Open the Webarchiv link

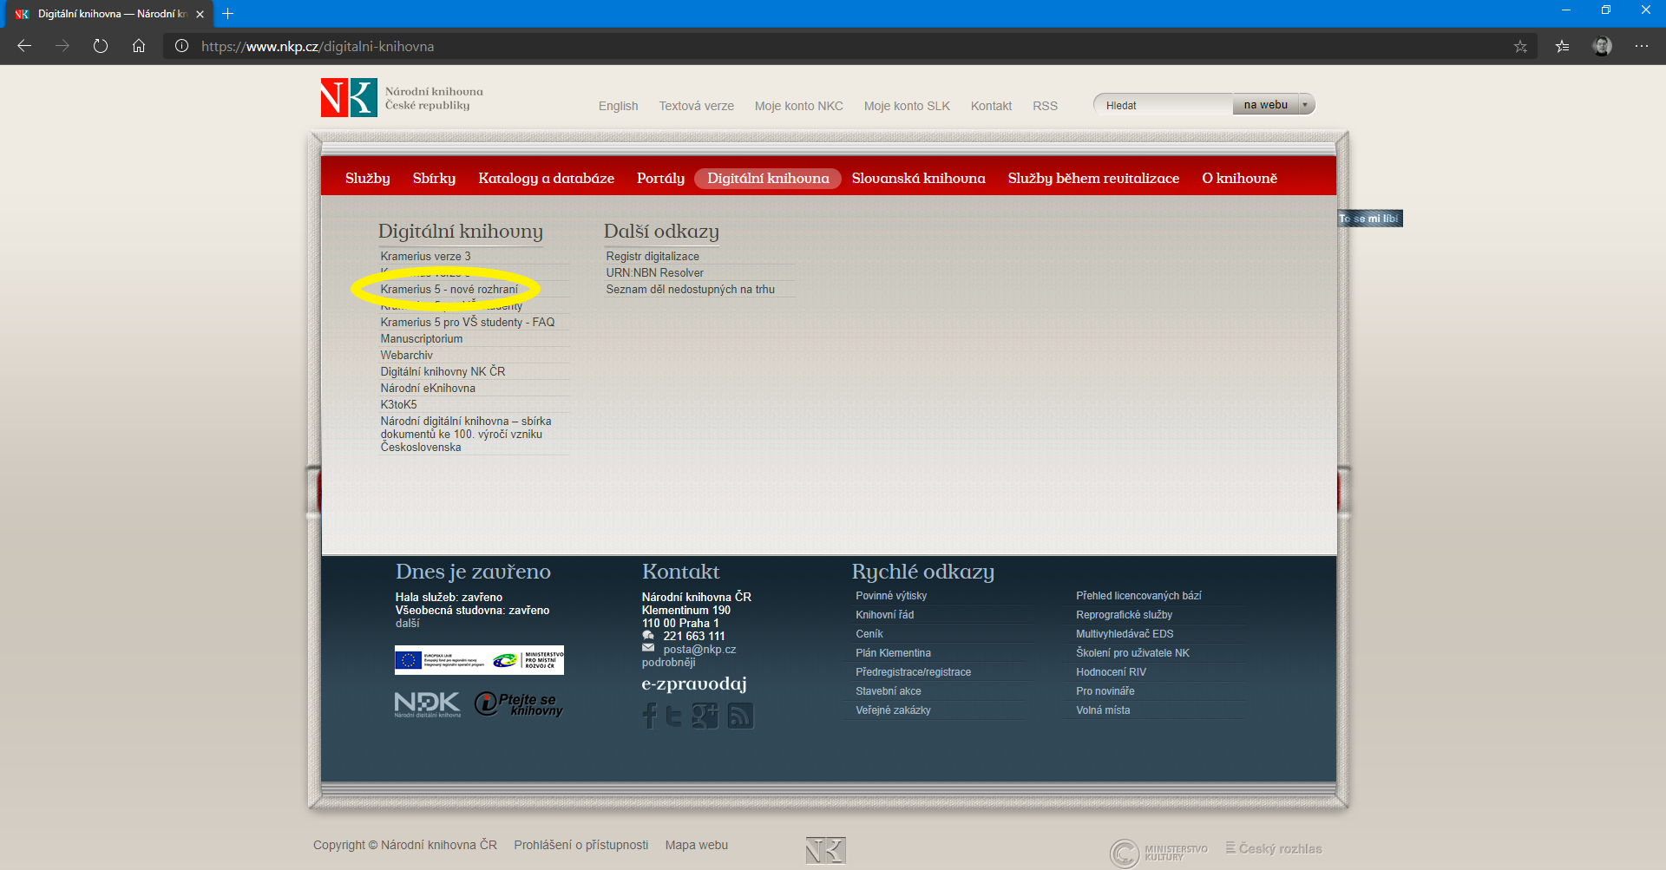click(x=406, y=356)
